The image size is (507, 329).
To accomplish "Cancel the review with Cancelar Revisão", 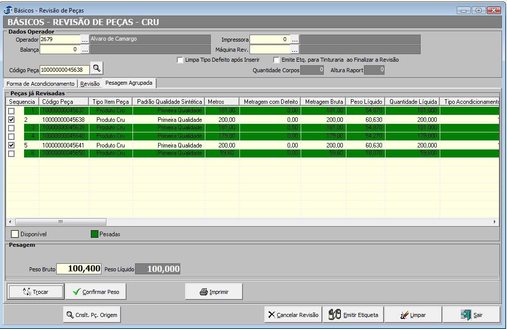I will point(293,315).
